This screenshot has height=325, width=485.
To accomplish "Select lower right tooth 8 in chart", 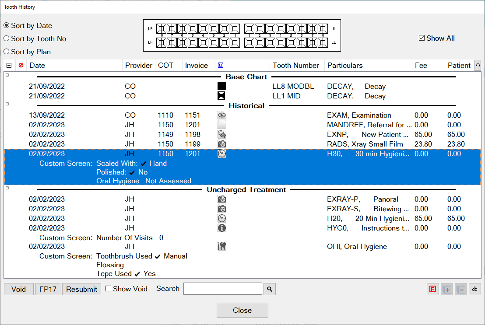I will (161, 42).
